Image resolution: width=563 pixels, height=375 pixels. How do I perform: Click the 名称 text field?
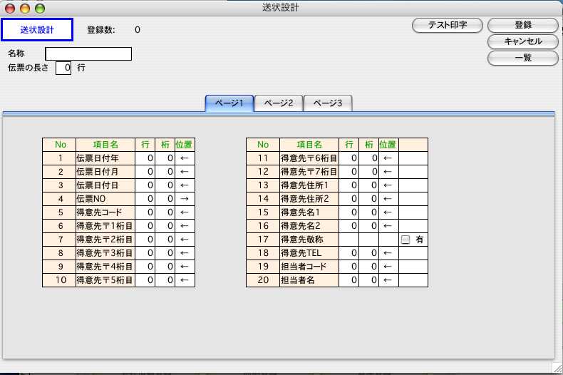[x=88, y=54]
